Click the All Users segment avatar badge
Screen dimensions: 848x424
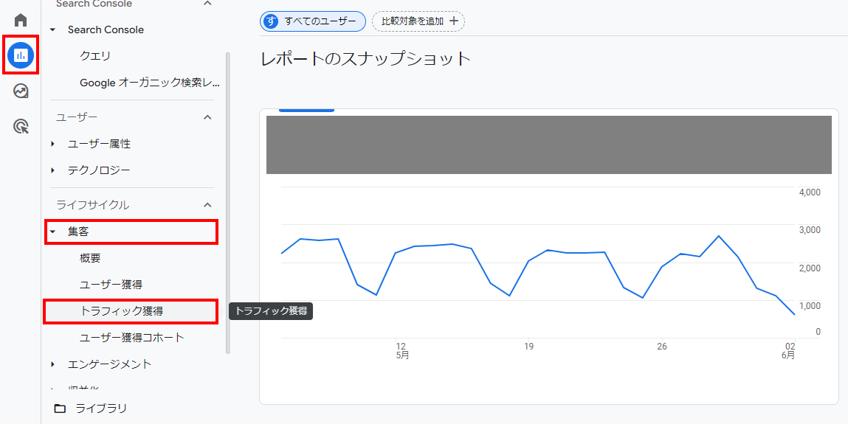coord(272,21)
